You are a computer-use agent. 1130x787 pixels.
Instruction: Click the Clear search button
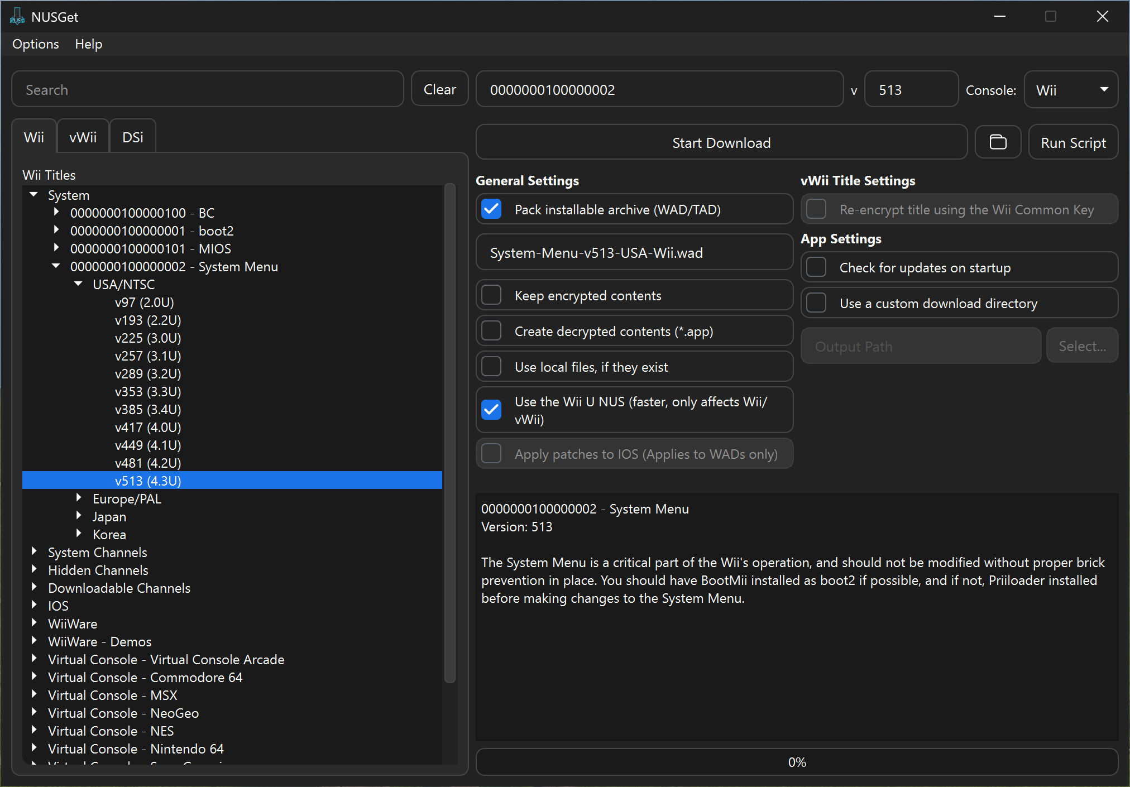[439, 89]
